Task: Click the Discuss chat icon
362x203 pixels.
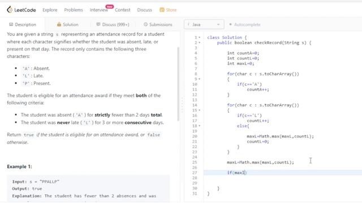Action: click(x=98, y=24)
